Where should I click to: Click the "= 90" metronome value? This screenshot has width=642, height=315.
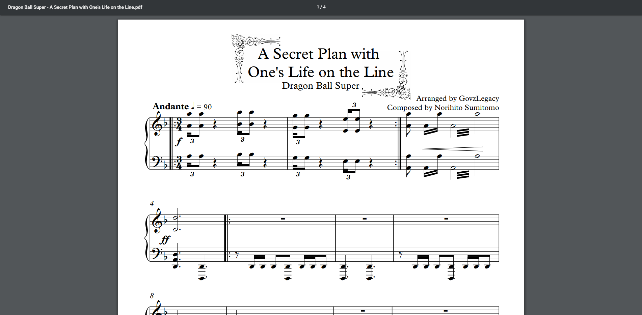tap(204, 107)
